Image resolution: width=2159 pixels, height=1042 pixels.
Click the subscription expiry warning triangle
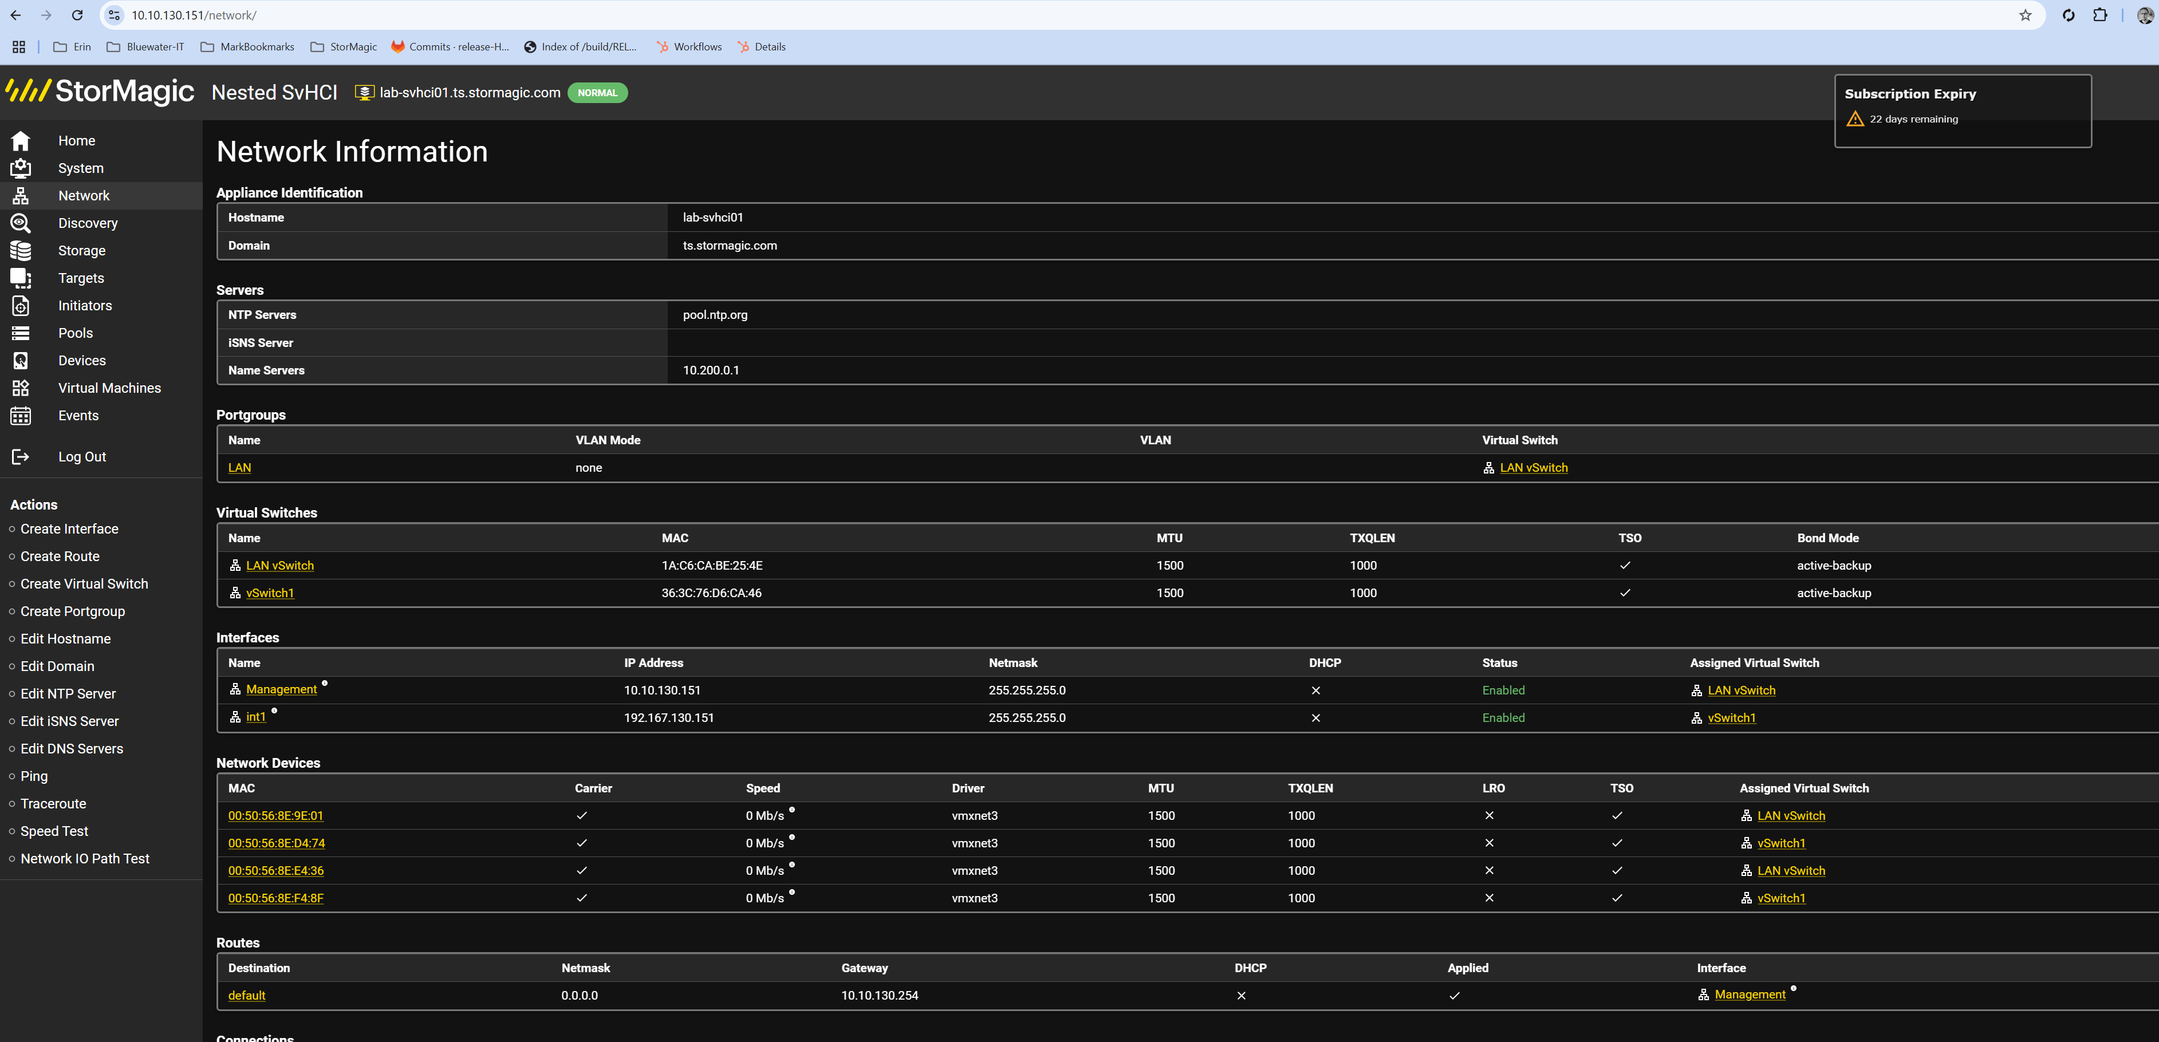pyautogui.click(x=1855, y=119)
